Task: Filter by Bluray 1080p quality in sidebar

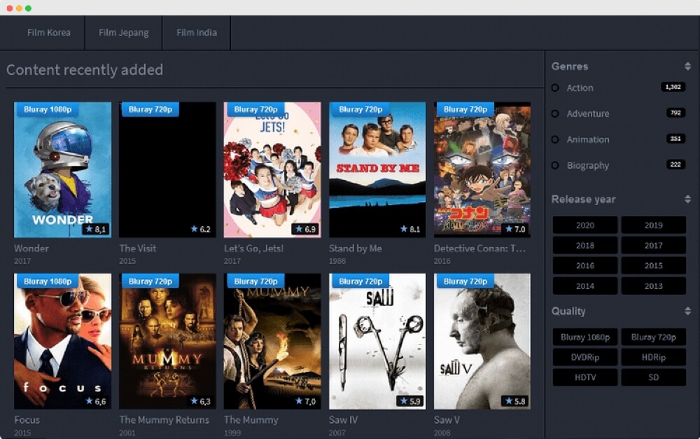Action: point(584,337)
